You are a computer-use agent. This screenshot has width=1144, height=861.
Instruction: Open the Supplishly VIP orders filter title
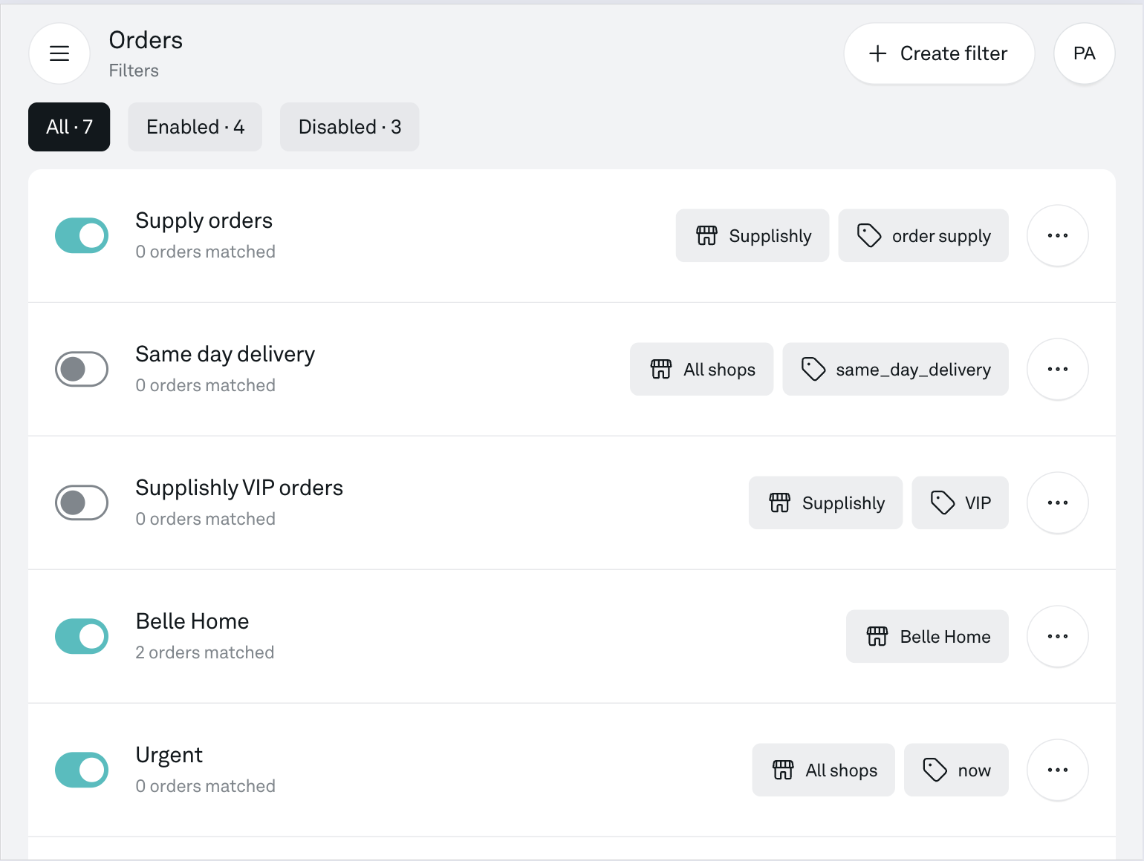point(239,488)
